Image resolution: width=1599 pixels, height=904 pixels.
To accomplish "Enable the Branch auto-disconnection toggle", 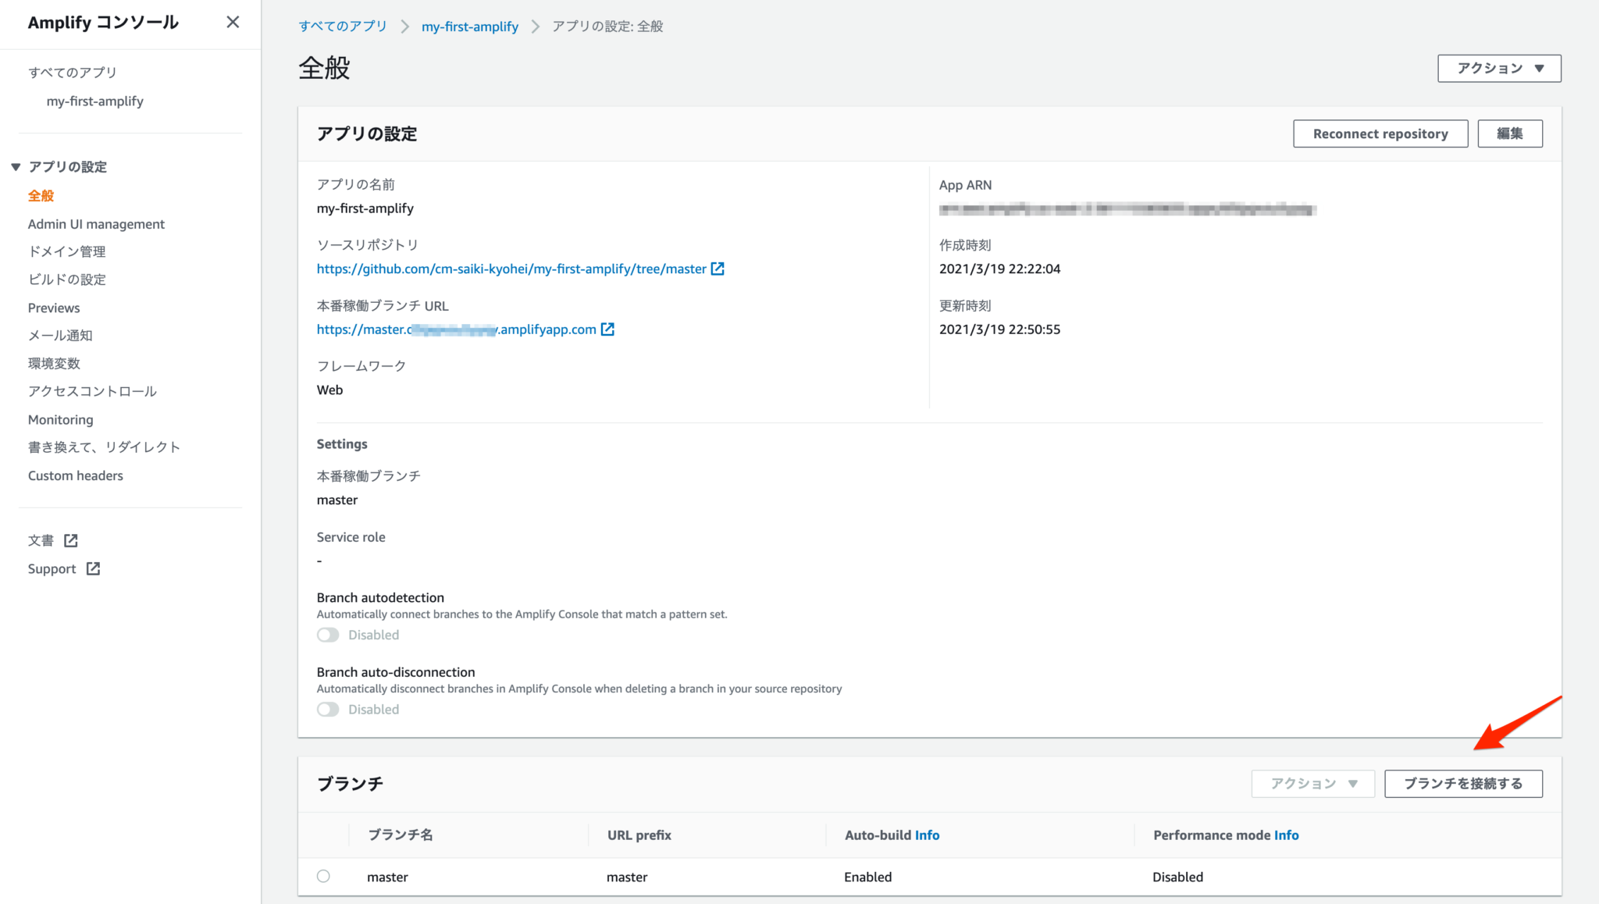I will point(328,709).
